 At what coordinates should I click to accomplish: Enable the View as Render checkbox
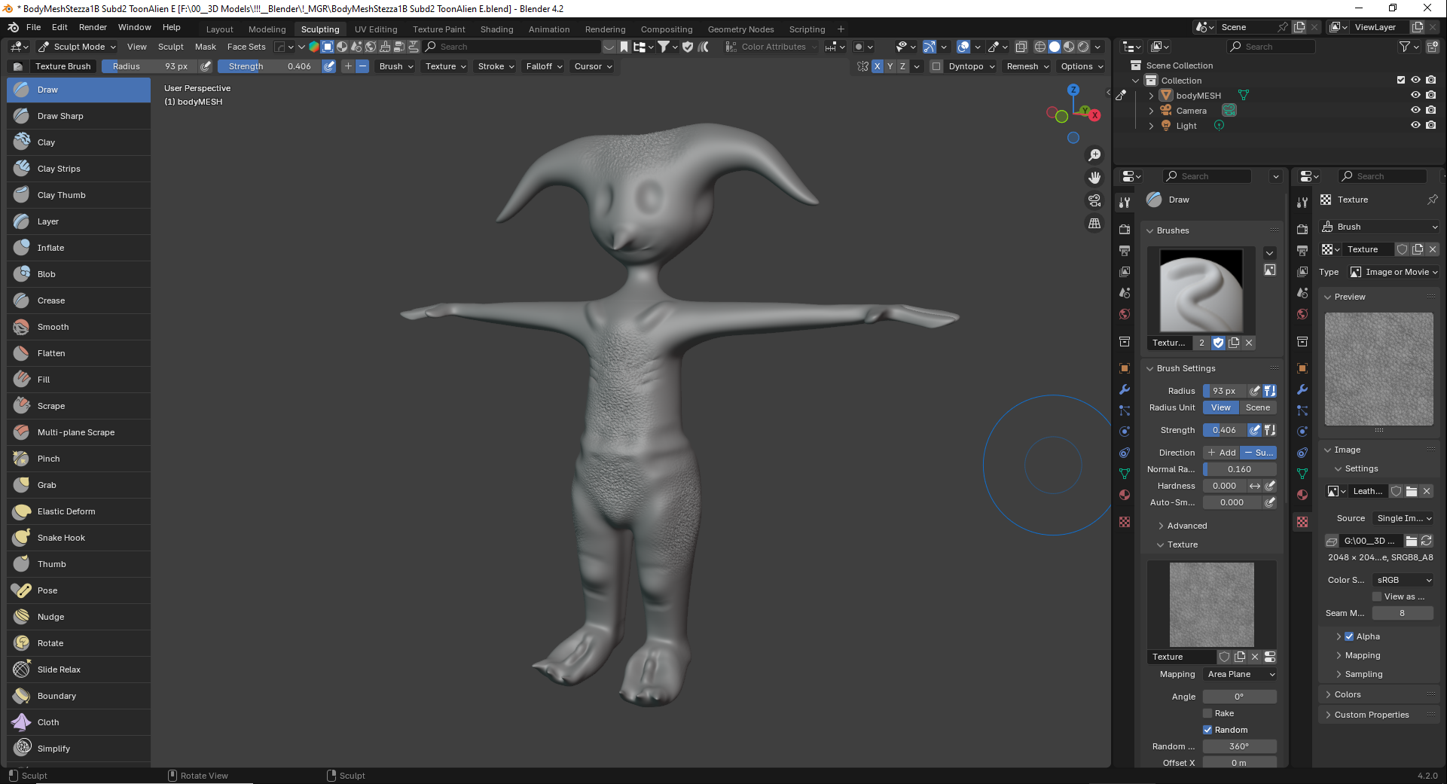point(1377,596)
